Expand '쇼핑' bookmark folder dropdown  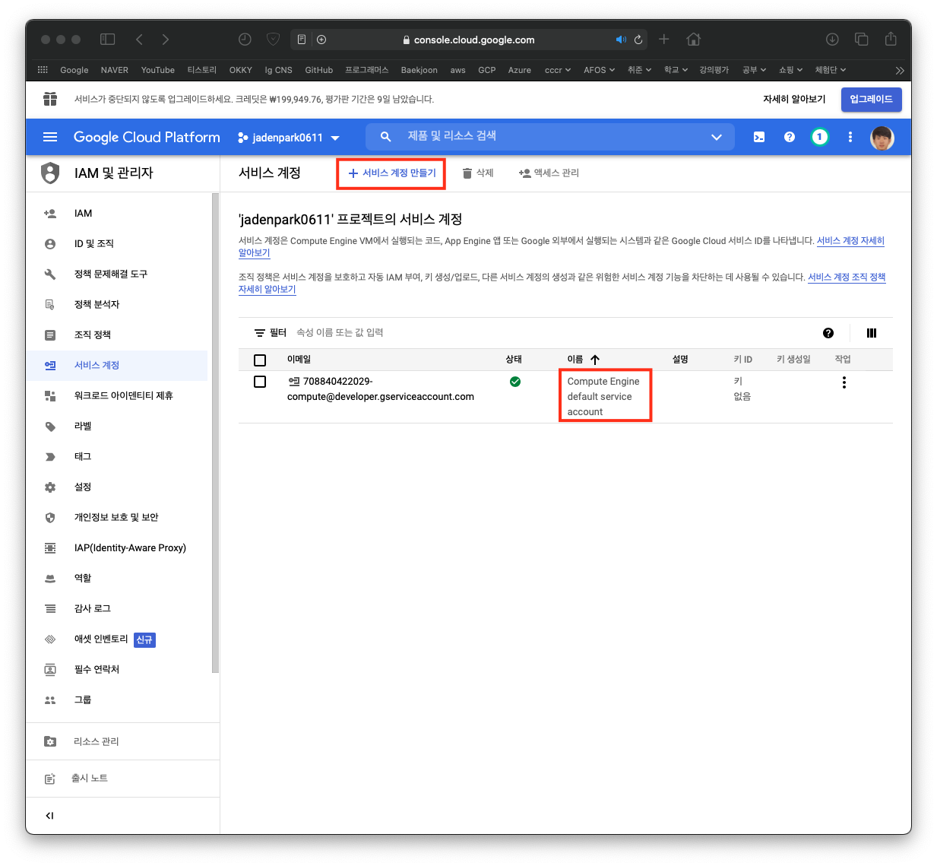790,70
